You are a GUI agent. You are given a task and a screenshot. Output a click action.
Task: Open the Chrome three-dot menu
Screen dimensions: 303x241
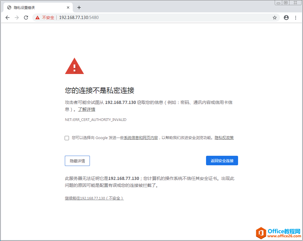tap(295, 18)
